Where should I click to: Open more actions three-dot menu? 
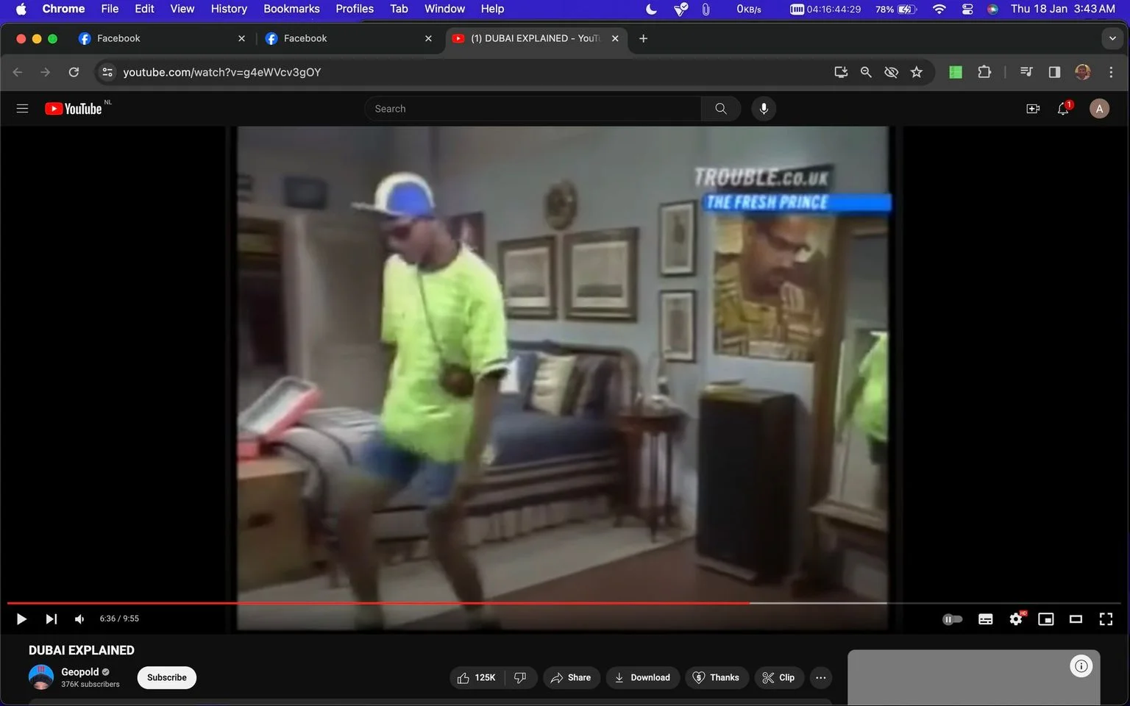pyautogui.click(x=821, y=677)
